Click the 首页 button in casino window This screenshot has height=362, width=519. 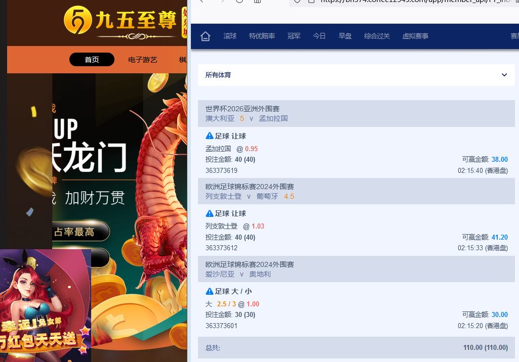92,60
